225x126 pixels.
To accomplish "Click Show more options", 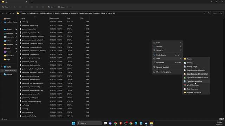I will point(167,72).
